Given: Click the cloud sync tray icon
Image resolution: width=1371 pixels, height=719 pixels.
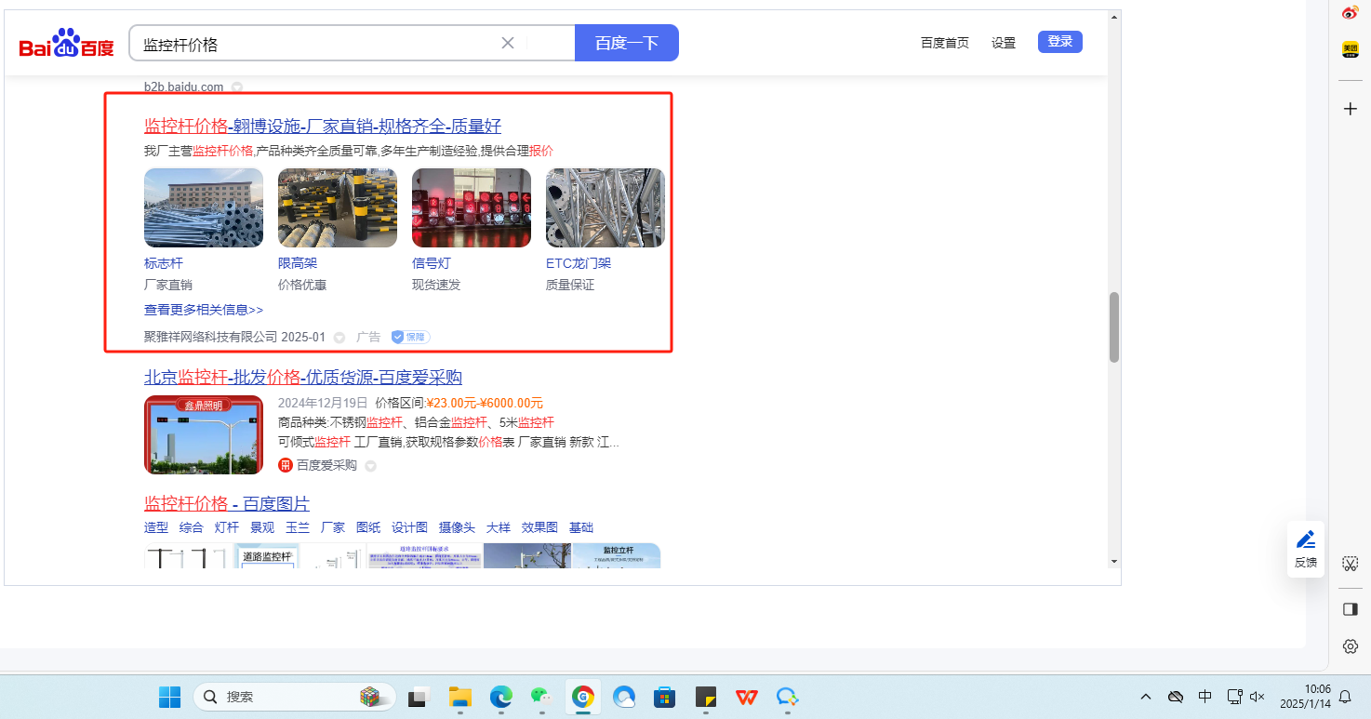Looking at the screenshot, I should point(1176,697).
